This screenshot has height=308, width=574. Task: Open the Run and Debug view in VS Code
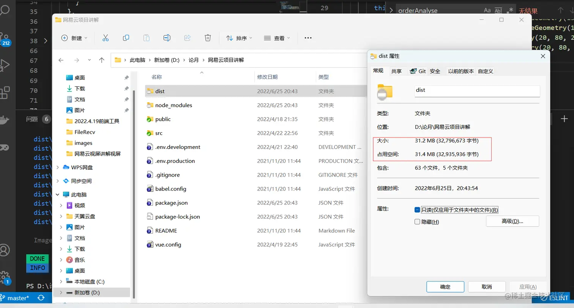[5, 66]
